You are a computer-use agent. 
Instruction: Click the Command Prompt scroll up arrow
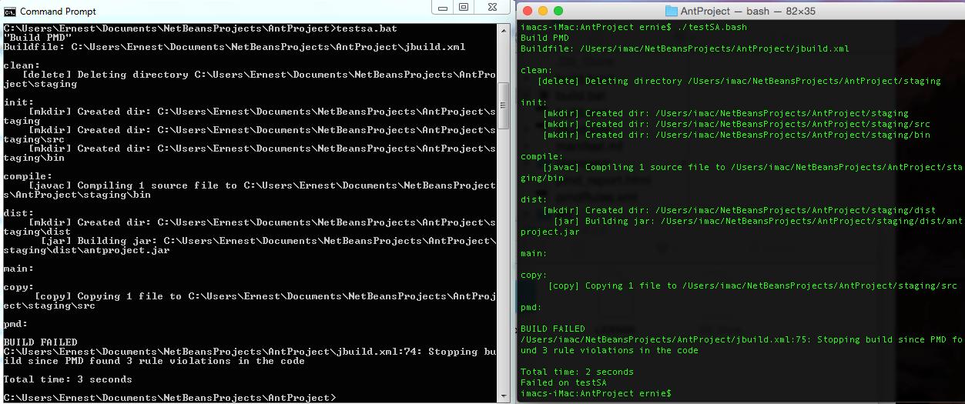(x=504, y=29)
